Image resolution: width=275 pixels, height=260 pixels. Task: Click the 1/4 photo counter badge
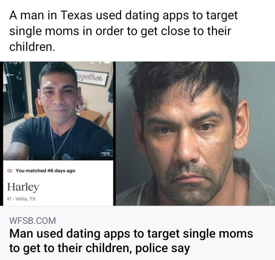[x=106, y=154]
